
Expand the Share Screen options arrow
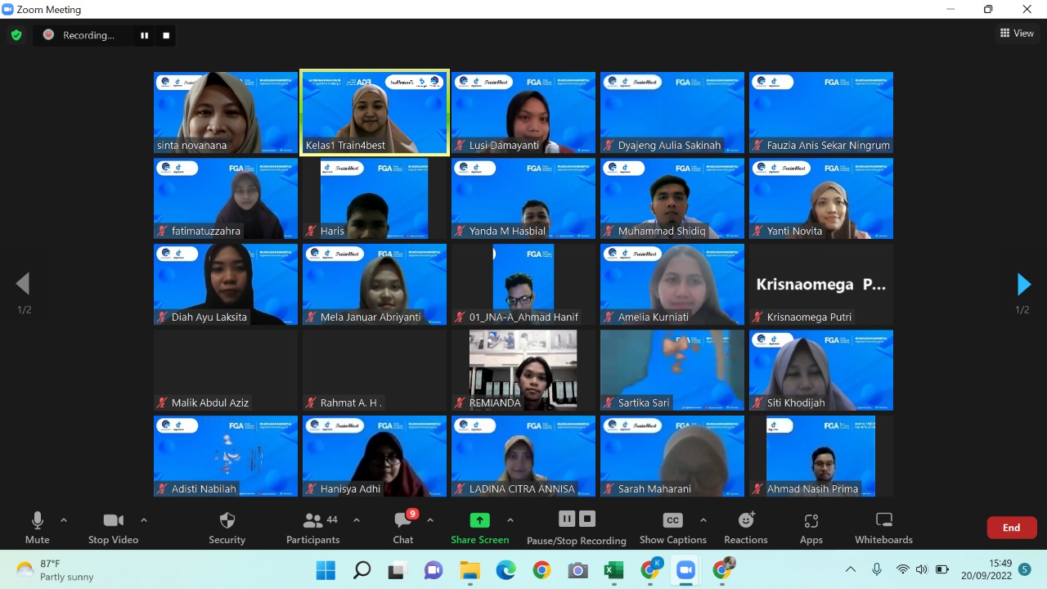[x=510, y=519]
